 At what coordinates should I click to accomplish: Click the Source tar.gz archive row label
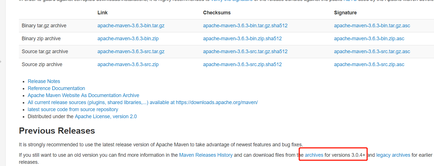click(x=45, y=51)
